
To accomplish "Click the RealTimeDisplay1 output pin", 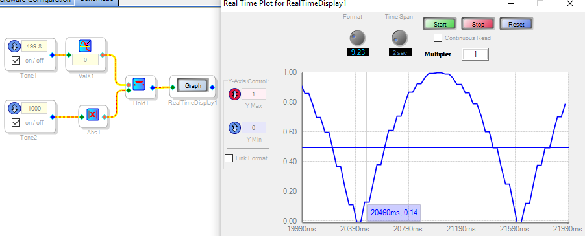I will [x=212, y=88].
